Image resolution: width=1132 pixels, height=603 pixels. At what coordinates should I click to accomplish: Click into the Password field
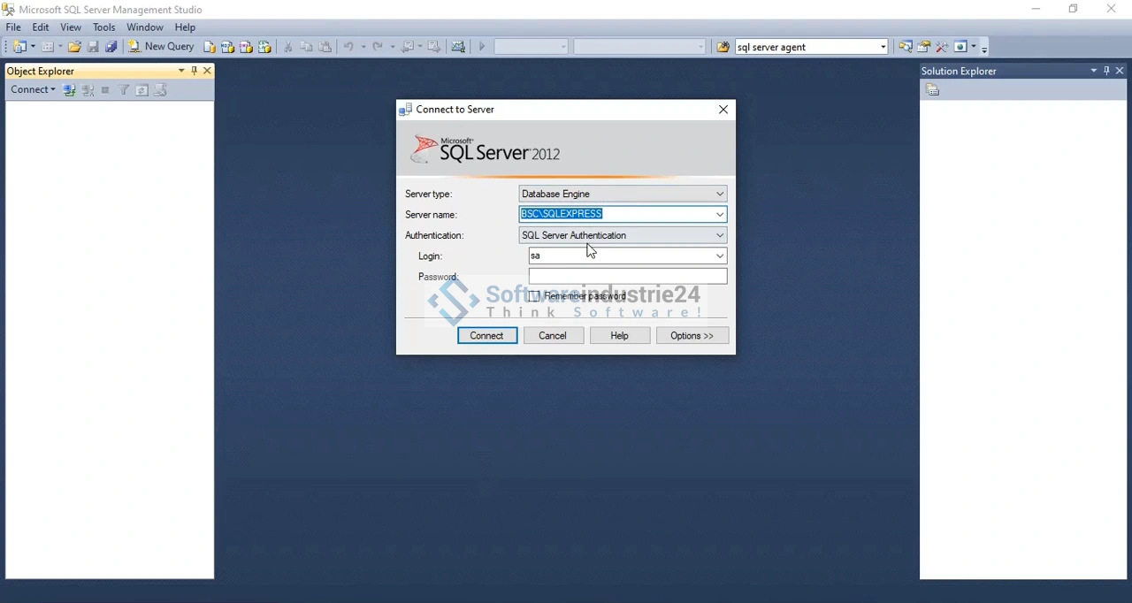(x=627, y=277)
